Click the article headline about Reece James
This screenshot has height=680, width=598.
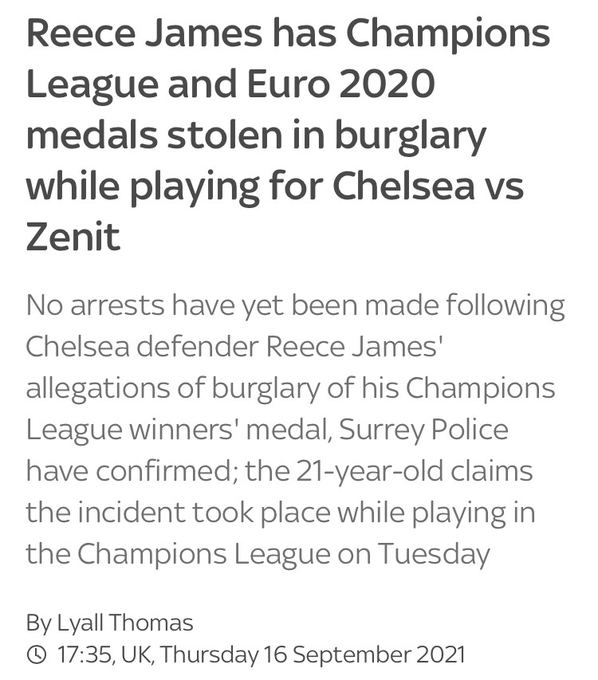288,135
